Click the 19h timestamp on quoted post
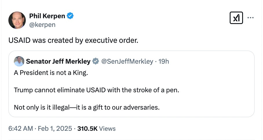The height and width of the screenshot is (140, 263). coord(164,61)
